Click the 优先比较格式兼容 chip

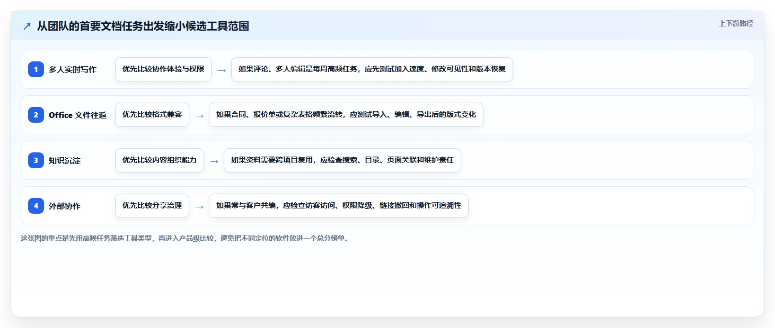coord(152,115)
